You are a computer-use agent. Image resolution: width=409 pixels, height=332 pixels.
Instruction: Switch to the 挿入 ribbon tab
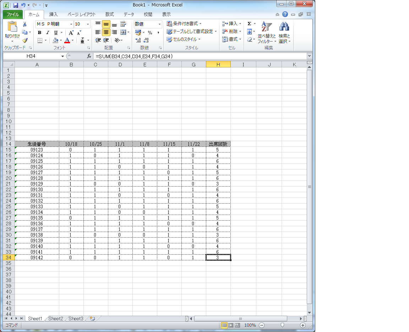[x=53, y=15]
